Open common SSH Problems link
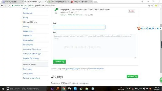 97,69
